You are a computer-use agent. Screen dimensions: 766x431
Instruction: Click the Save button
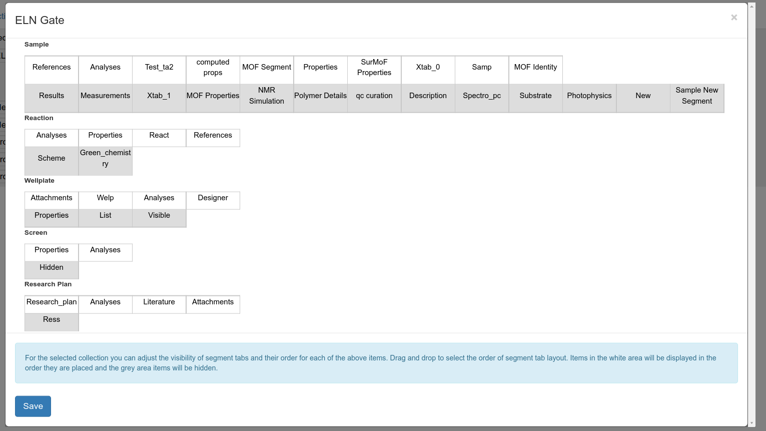[33, 406]
